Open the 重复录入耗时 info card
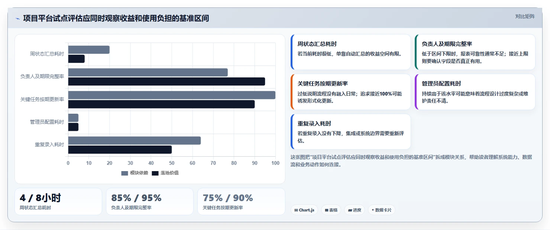 350,131
